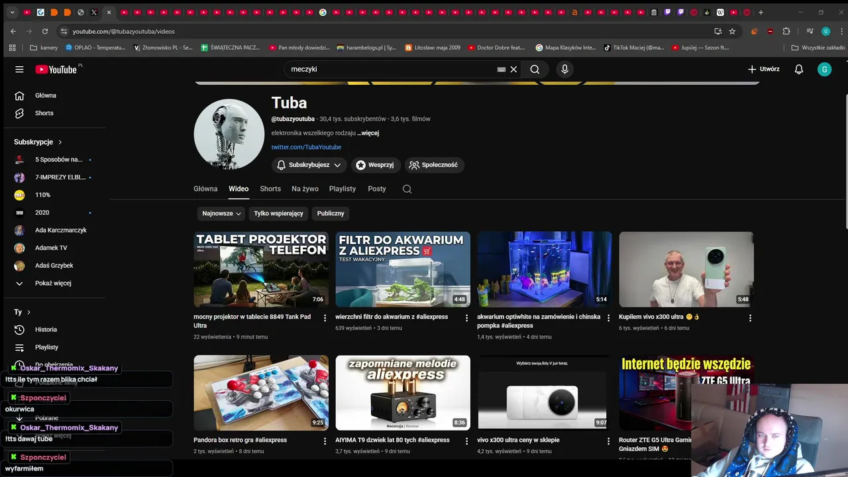The image size is (848, 477).
Task: Switch to the channel Shorts tab
Action: (x=270, y=189)
